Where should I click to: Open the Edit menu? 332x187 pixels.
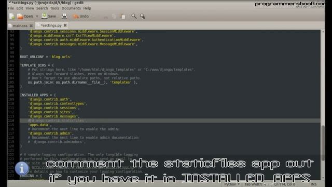tap(20, 8)
